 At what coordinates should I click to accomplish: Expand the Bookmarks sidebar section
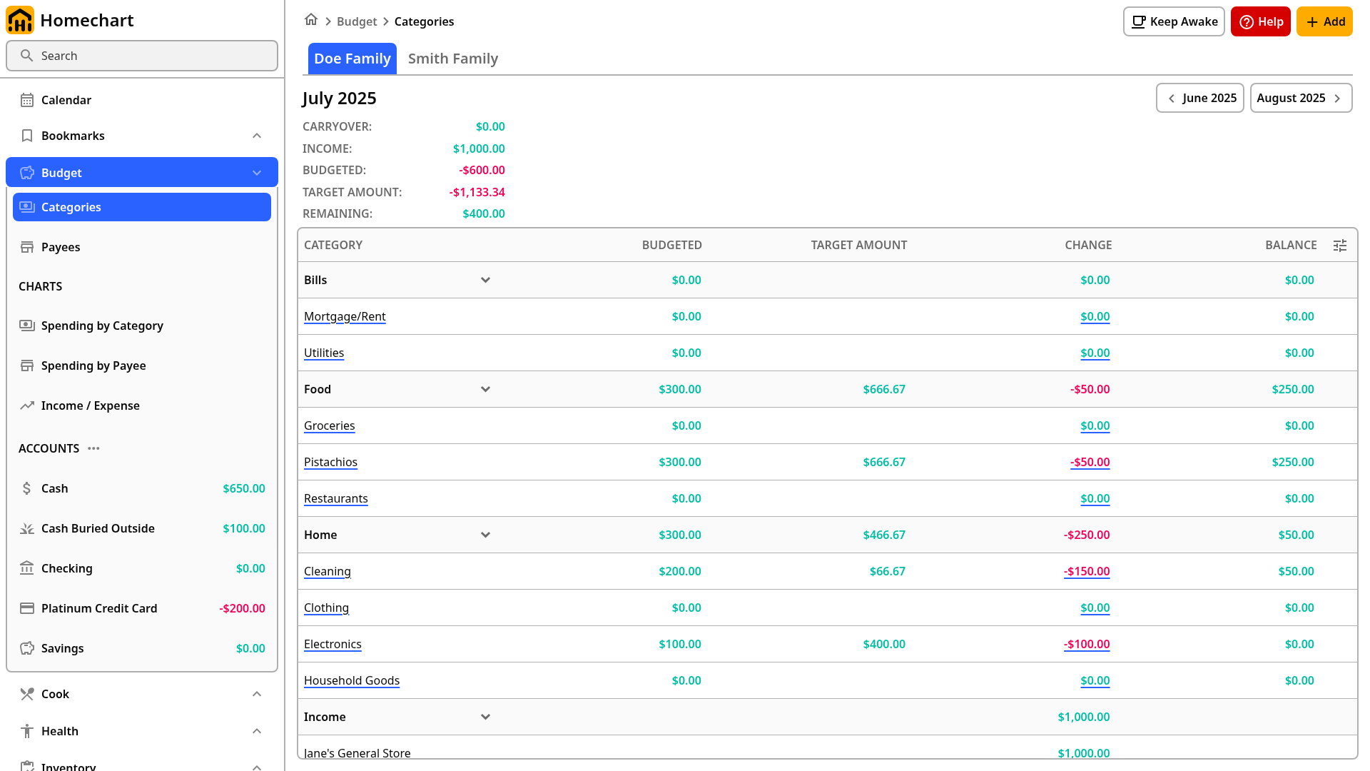257,136
